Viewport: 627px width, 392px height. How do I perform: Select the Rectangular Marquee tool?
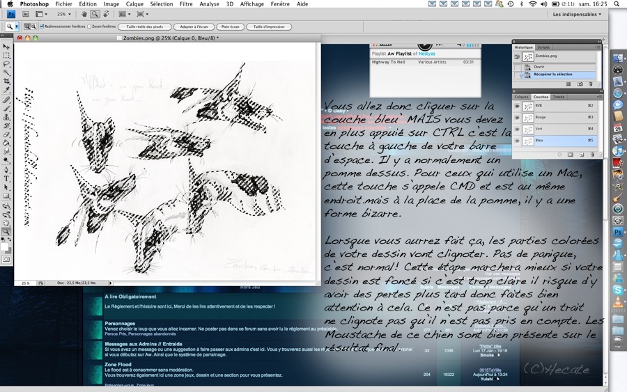pyautogui.click(x=6, y=56)
